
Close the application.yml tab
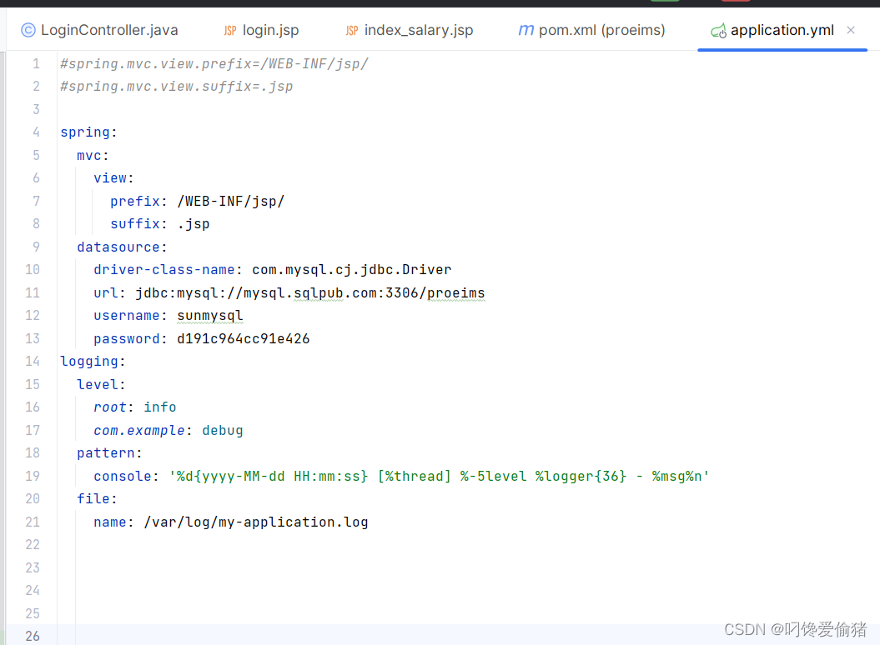point(850,29)
